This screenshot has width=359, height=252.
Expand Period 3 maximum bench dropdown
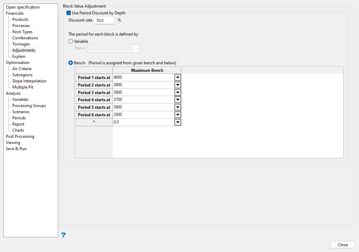(x=178, y=92)
